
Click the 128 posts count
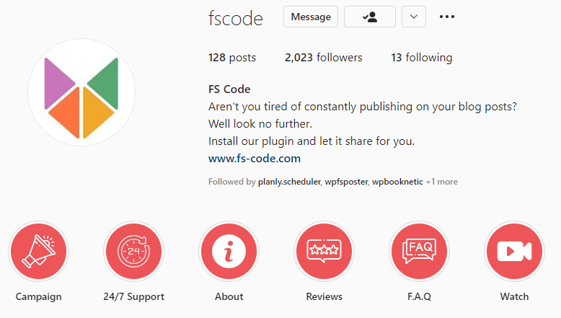pos(232,58)
